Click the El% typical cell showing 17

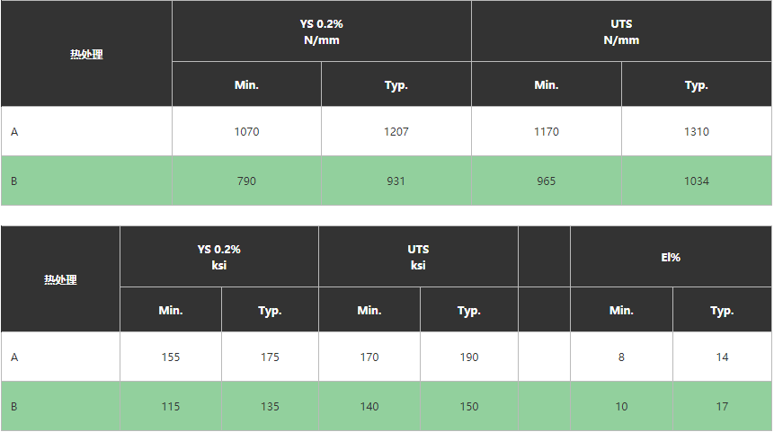[722, 407]
